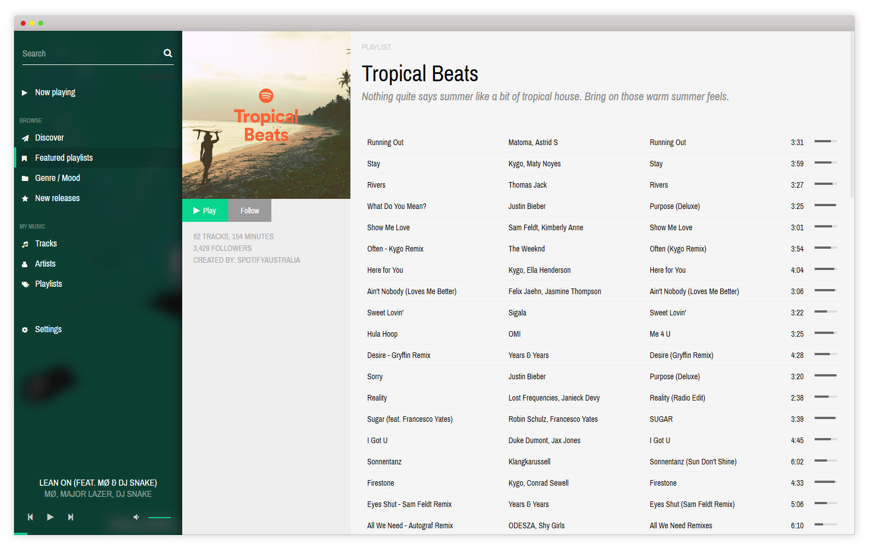869x549 pixels.
Task: Skip to next track
Action: (71, 517)
